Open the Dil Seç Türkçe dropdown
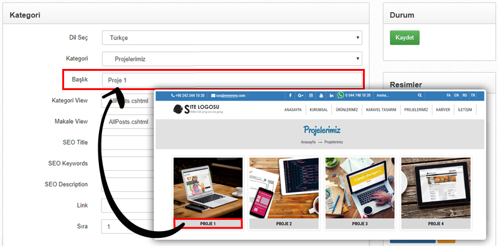498x246 pixels. 232,38
